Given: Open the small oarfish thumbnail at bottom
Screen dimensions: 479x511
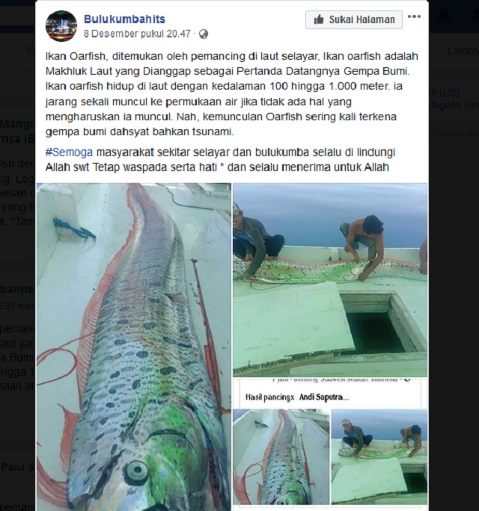Looking at the screenshot, I should click(281, 457).
